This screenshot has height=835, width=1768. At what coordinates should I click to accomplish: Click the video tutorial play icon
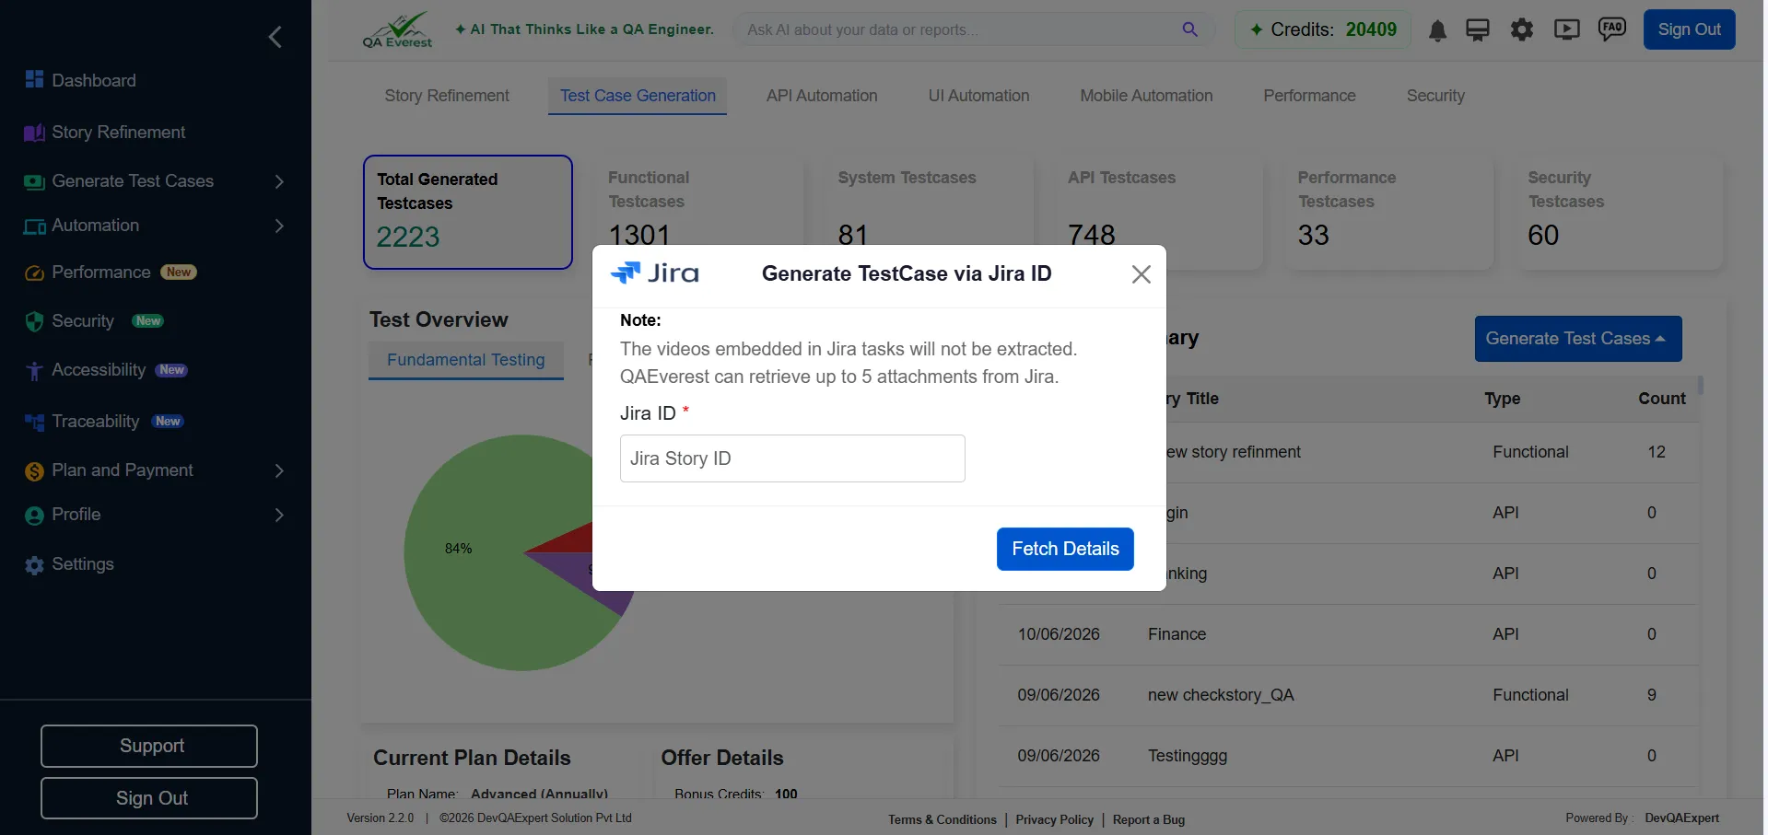pyautogui.click(x=1566, y=29)
